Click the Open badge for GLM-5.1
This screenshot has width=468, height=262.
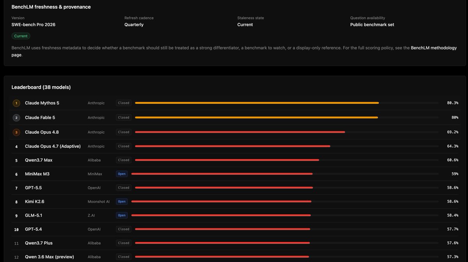122,215
